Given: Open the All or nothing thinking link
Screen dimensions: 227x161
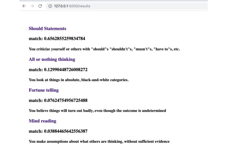Looking at the screenshot, I should click(52, 59).
